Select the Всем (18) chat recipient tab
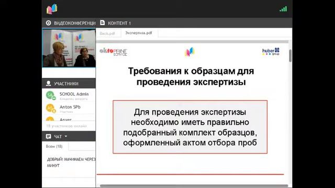This screenshot has height=188, width=335. [54, 146]
